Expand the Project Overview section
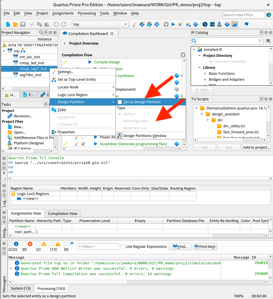Viewport: 273px width, 299px height. coord(64,43)
